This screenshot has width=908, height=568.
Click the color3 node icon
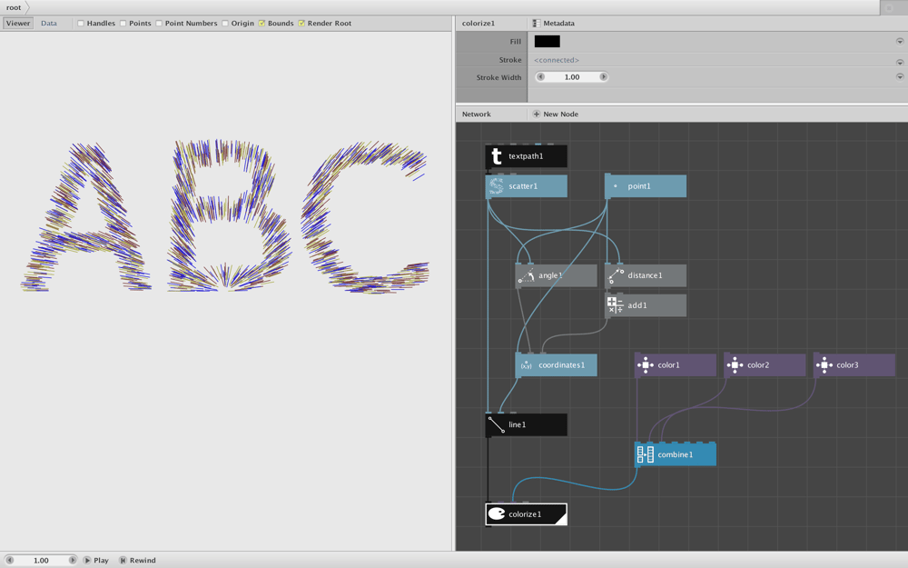click(x=824, y=365)
